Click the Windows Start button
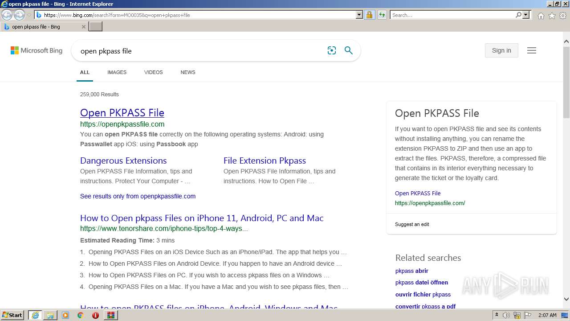570x321 pixels. pos(12,315)
